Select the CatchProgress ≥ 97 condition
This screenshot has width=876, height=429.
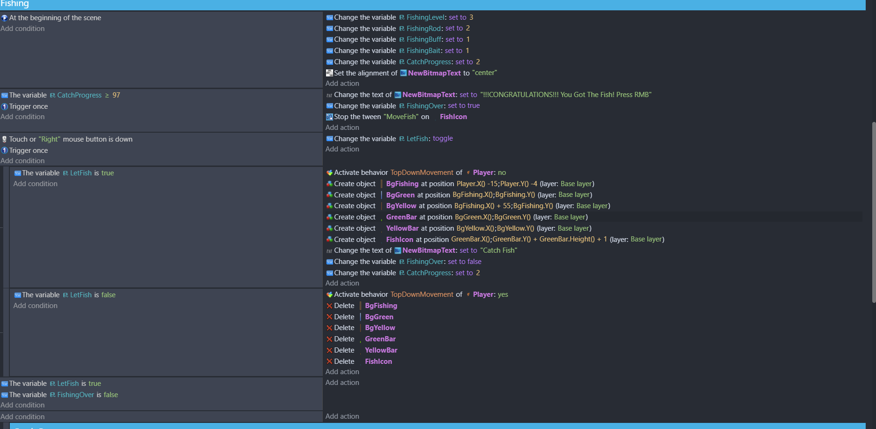tap(60, 95)
